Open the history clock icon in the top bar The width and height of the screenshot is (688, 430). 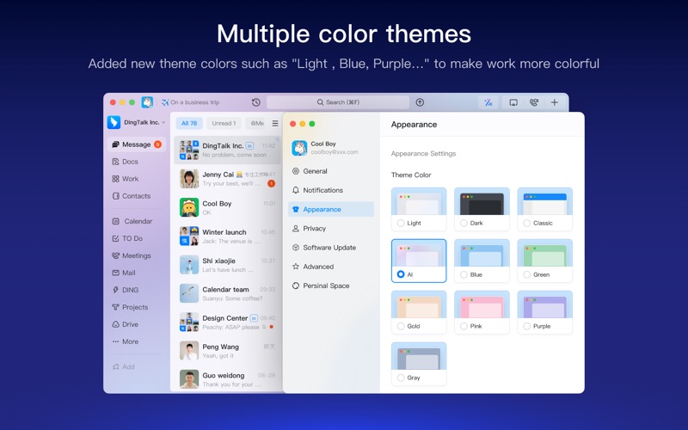(256, 102)
